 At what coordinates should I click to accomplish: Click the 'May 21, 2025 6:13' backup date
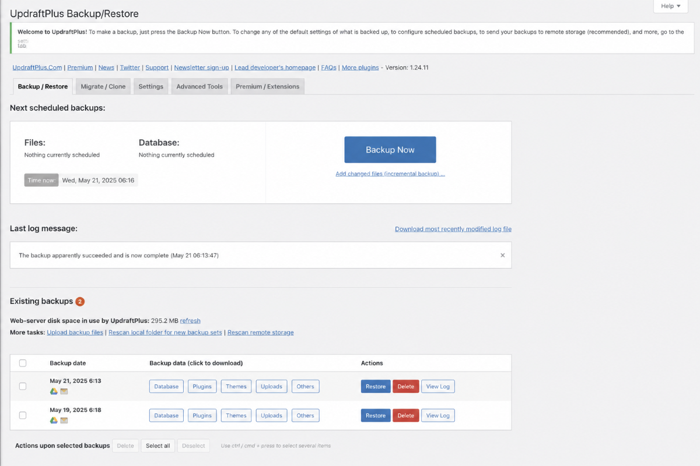[x=75, y=381]
